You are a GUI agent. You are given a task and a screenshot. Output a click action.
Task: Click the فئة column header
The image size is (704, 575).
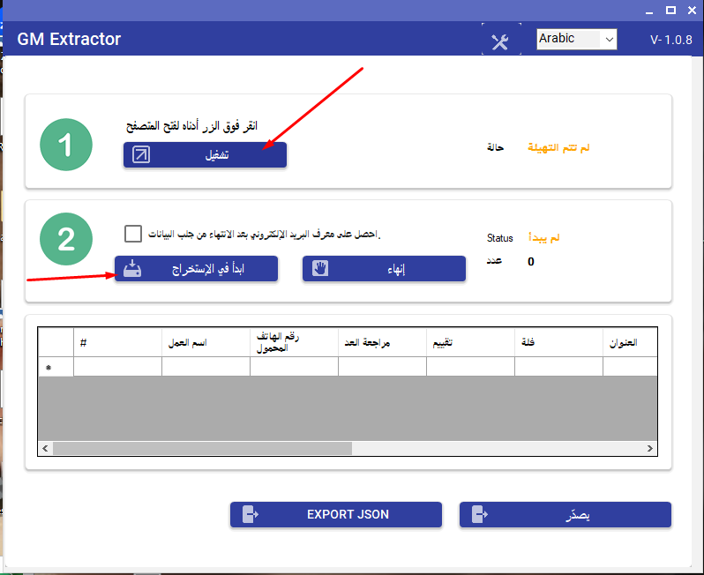[x=558, y=342]
